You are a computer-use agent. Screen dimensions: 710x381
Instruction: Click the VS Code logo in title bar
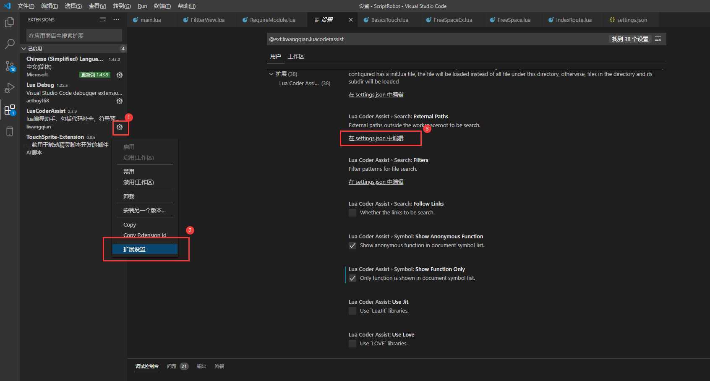point(7,6)
